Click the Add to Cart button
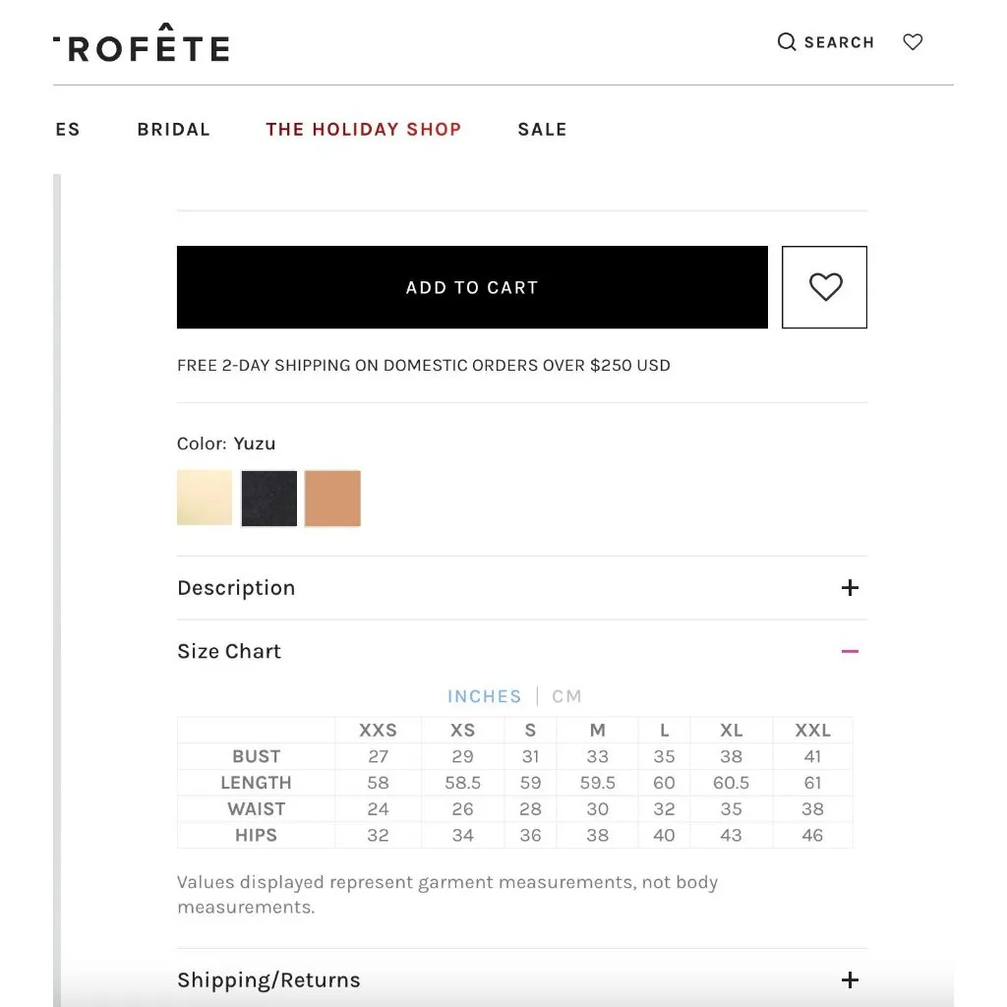The height and width of the screenshot is (1007, 1007). pos(472,287)
